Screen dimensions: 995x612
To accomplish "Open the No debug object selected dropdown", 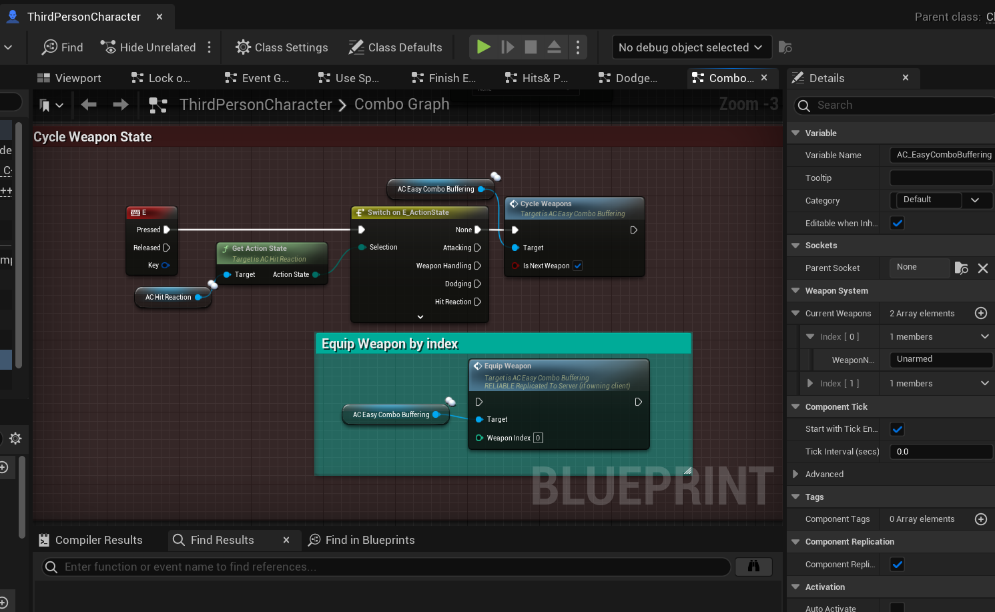I will point(691,47).
